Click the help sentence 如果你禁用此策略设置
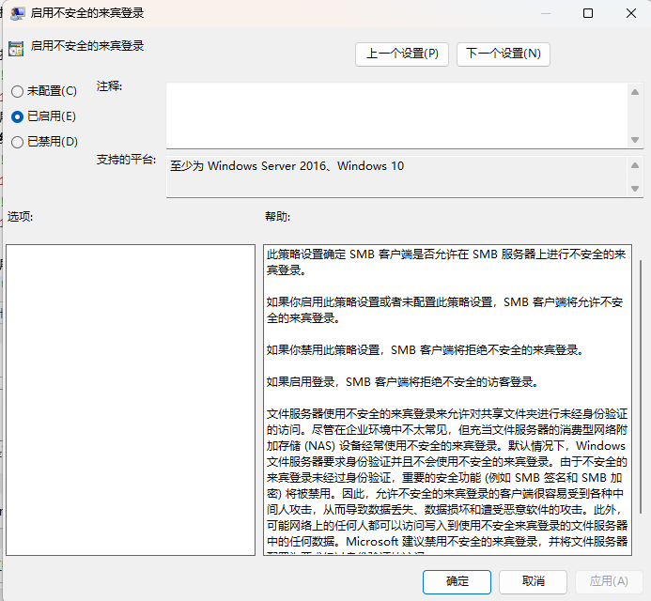Viewport: 651px width, 601px height. coord(426,350)
